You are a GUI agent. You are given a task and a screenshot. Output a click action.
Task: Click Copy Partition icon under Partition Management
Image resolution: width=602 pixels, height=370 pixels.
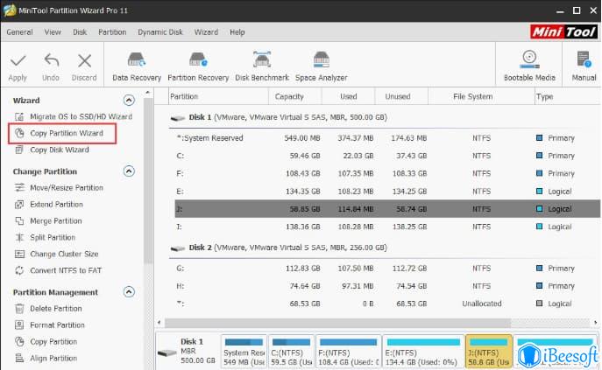(19, 341)
